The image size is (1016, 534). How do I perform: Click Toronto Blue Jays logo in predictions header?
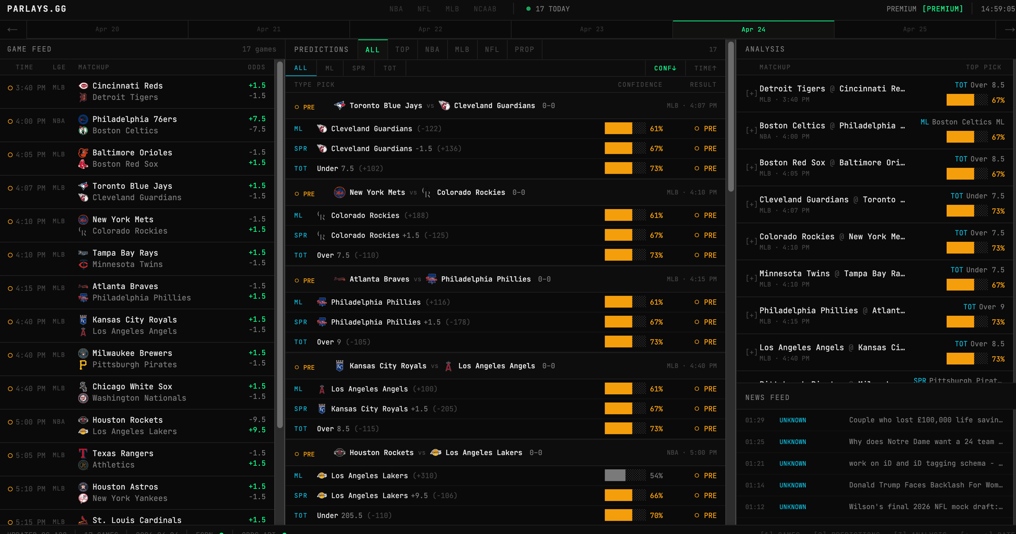(x=340, y=106)
